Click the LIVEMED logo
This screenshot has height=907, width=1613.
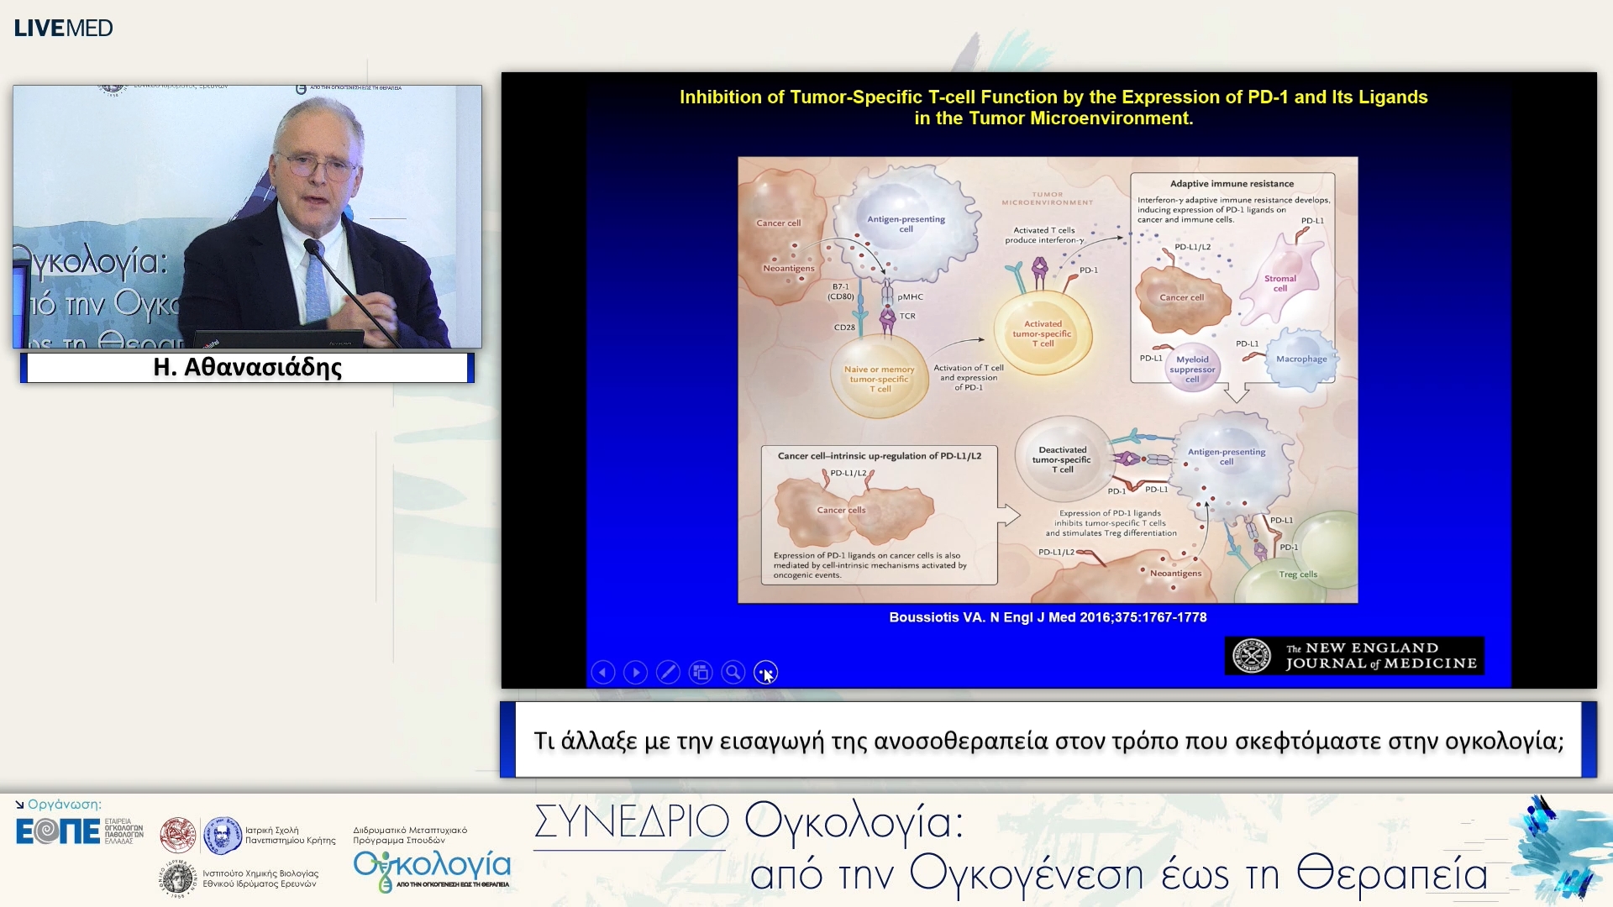pos(63,28)
